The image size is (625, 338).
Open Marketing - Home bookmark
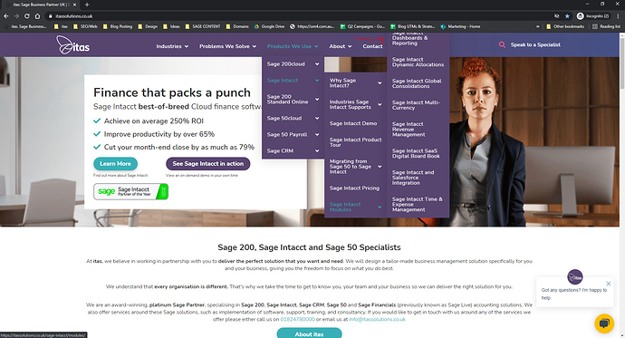pyautogui.click(x=460, y=26)
